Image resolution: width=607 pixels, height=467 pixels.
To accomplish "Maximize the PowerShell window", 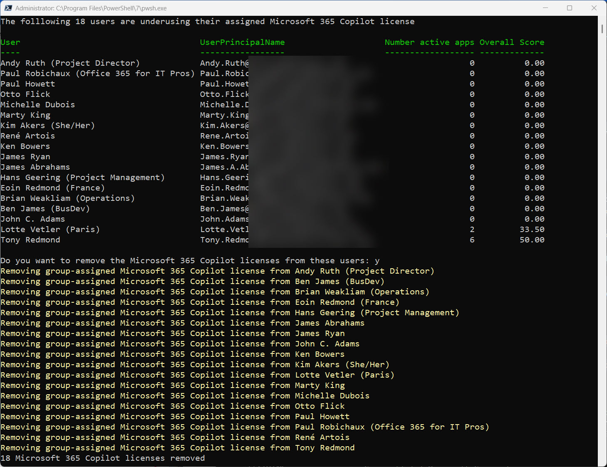I will pyautogui.click(x=570, y=8).
